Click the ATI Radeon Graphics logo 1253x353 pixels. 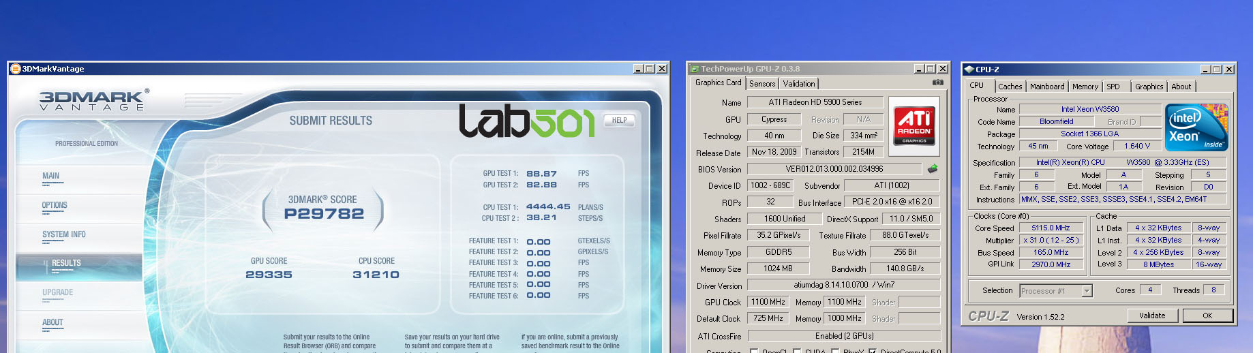tap(914, 125)
